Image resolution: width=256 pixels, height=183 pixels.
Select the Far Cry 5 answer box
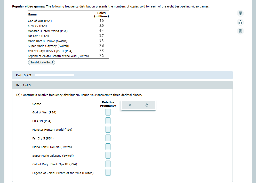pos(108,138)
